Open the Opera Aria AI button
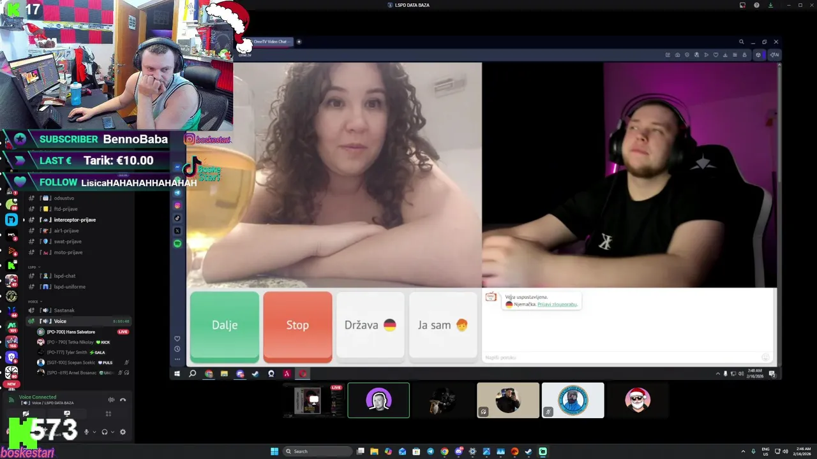This screenshot has width=817, height=459. click(x=774, y=55)
